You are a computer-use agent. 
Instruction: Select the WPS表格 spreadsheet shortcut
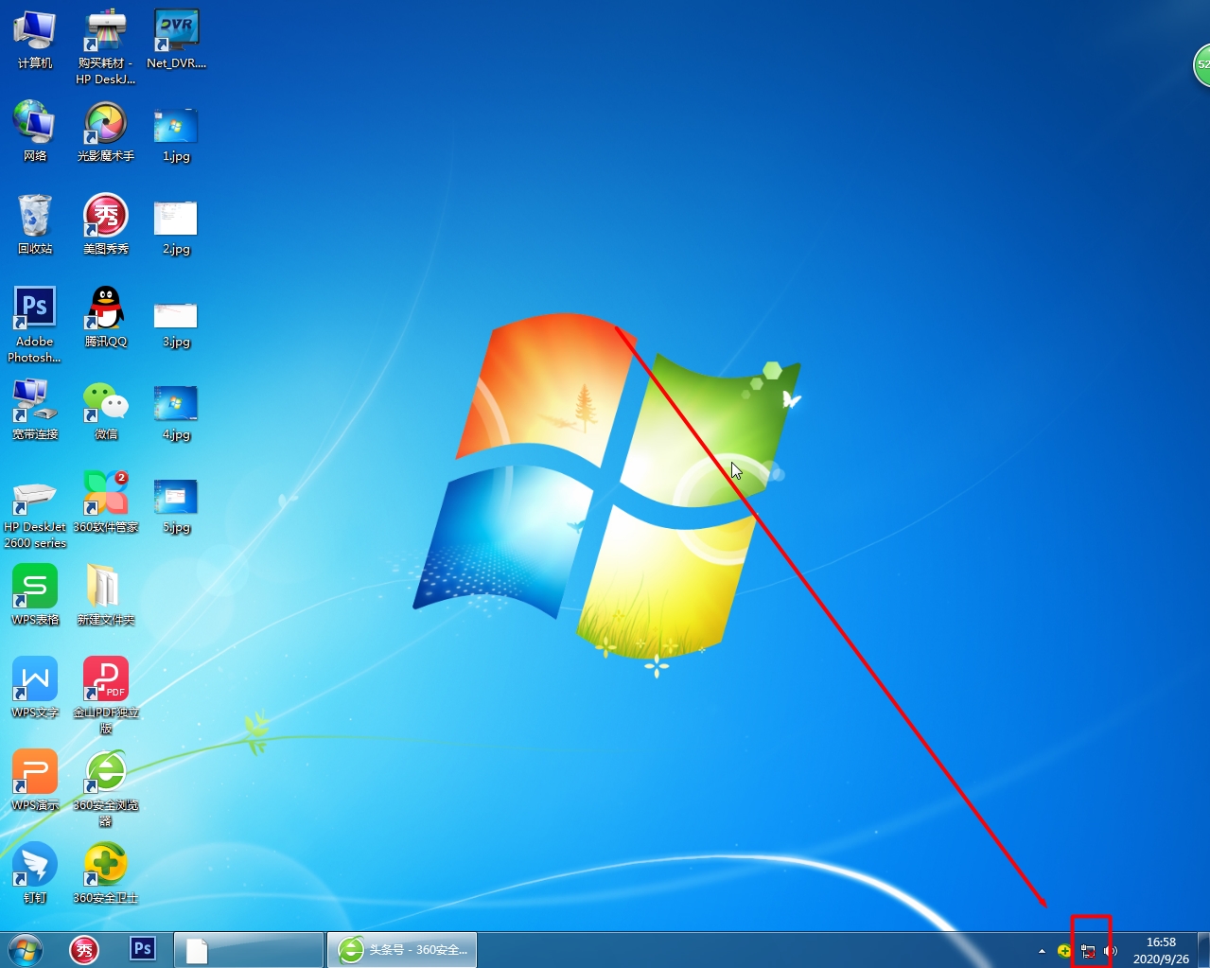coord(35,595)
